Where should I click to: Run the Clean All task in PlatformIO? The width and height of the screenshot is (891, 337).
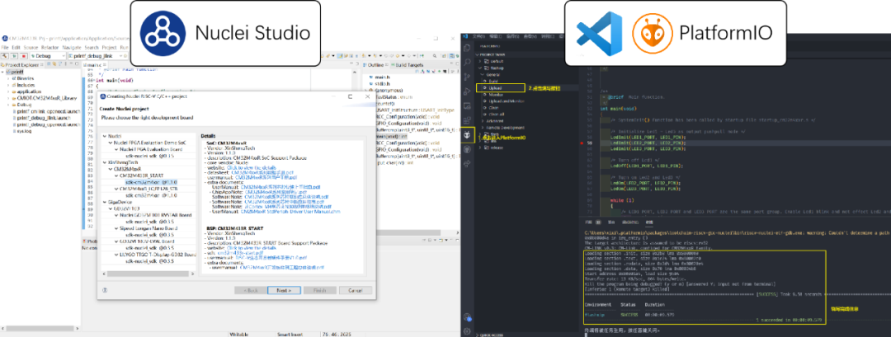coord(497,114)
